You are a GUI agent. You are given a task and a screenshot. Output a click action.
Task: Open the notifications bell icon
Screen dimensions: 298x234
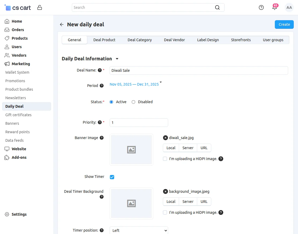274,7
